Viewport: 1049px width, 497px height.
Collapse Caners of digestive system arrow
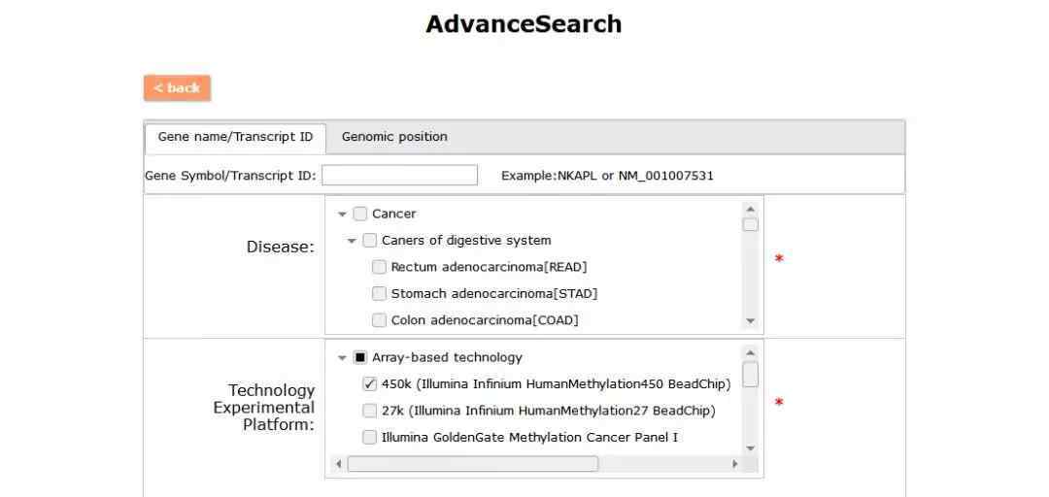tap(352, 241)
